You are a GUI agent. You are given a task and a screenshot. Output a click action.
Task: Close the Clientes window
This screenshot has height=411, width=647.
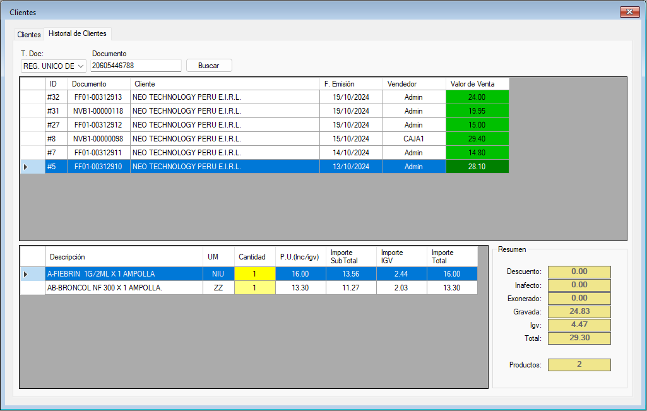tap(629, 12)
